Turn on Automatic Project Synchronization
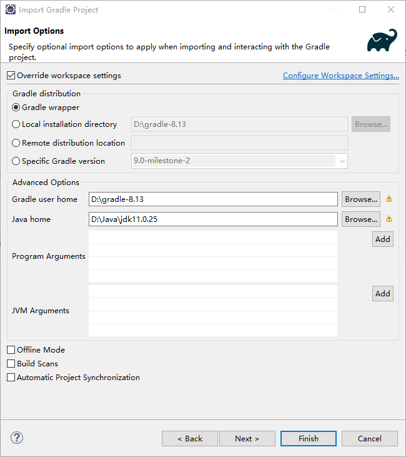 (11, 378)
